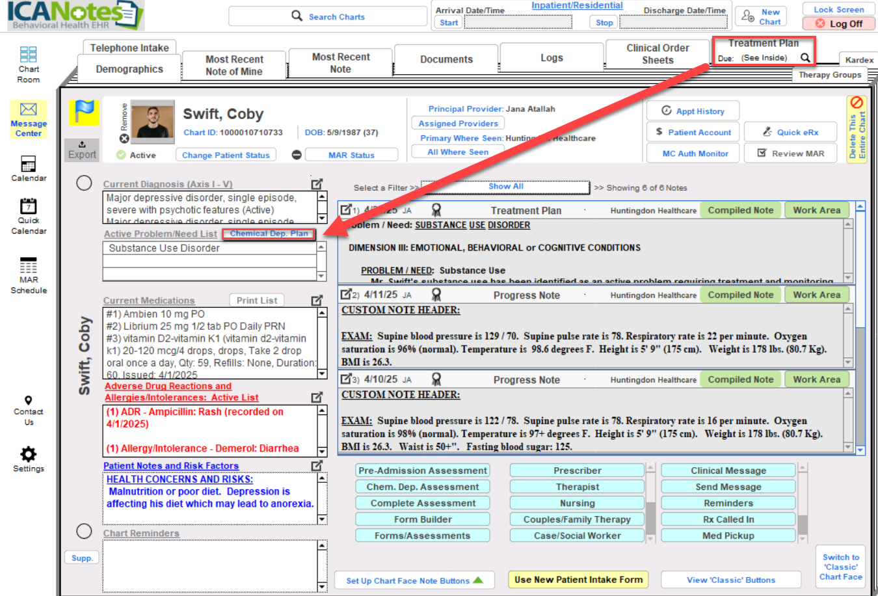Open the Chart Room icon
Viewport: 878px width, 596px height.
tap(28, 55)
